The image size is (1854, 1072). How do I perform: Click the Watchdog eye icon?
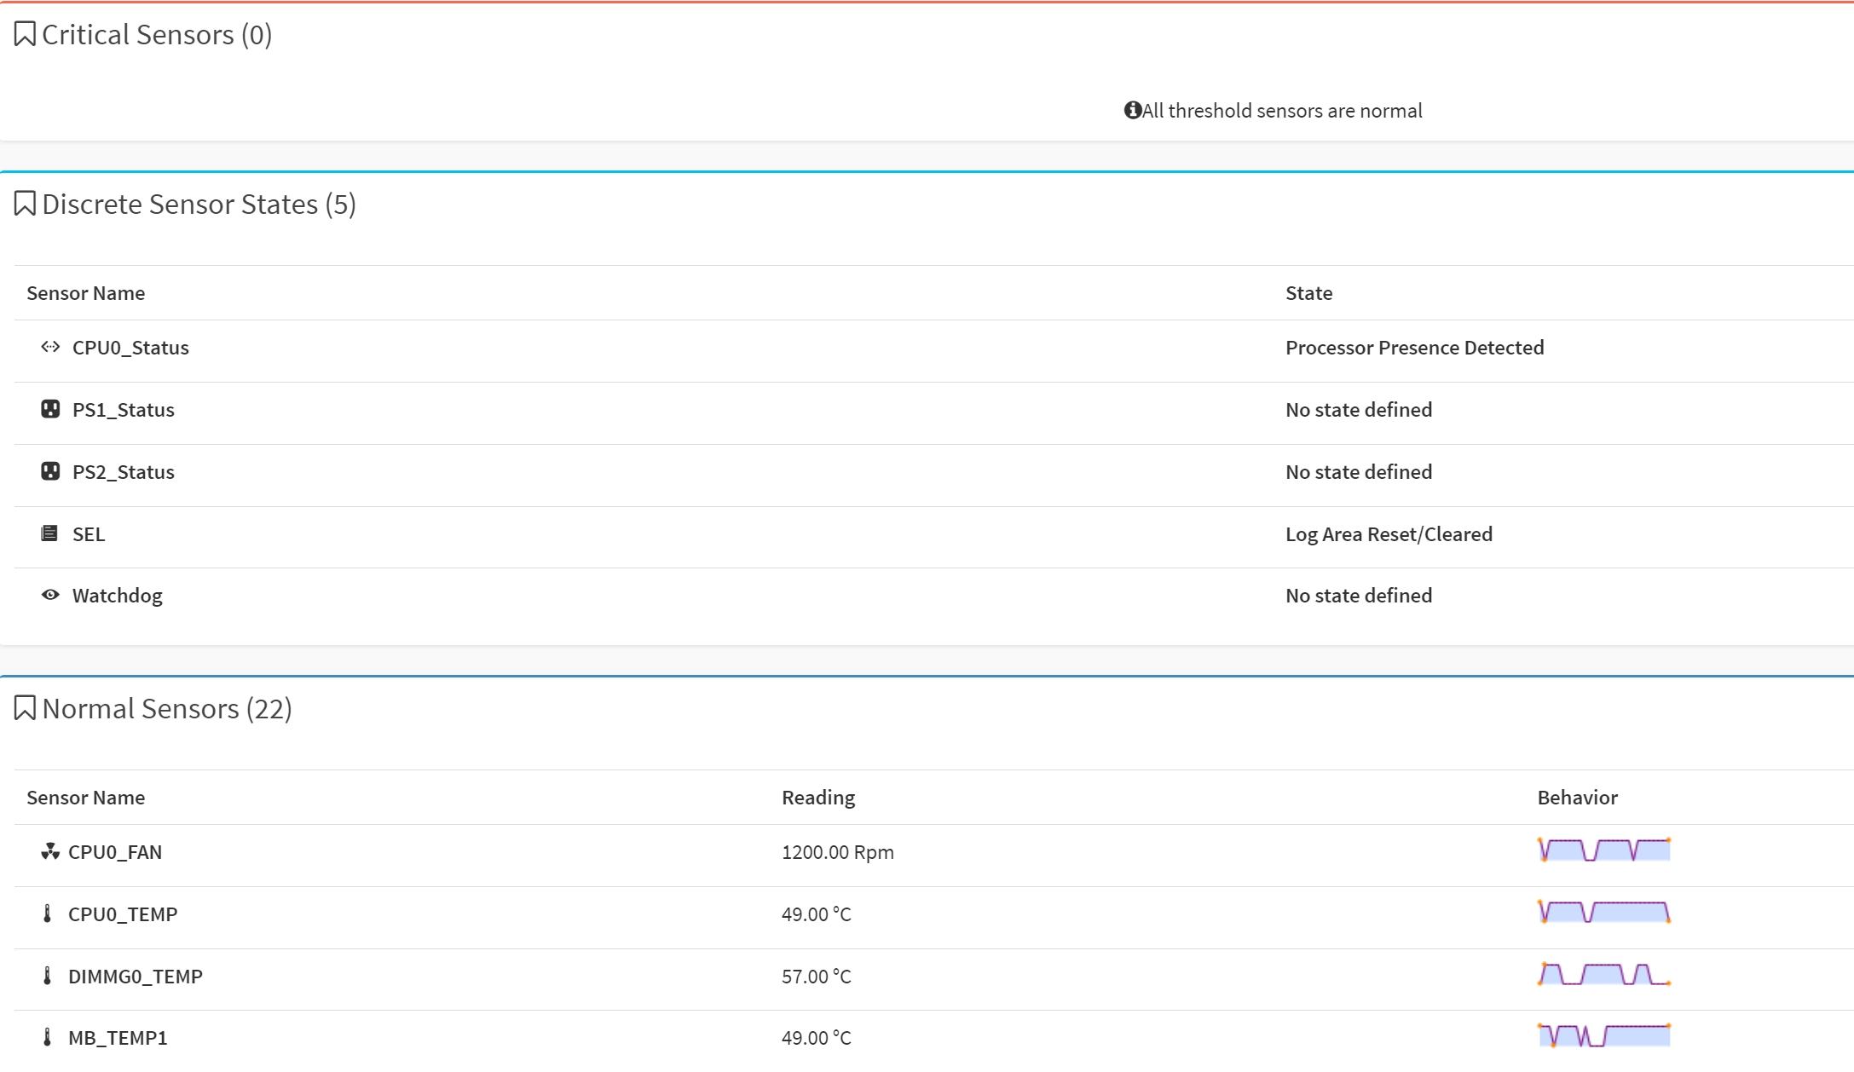click(x=50, y=596)
